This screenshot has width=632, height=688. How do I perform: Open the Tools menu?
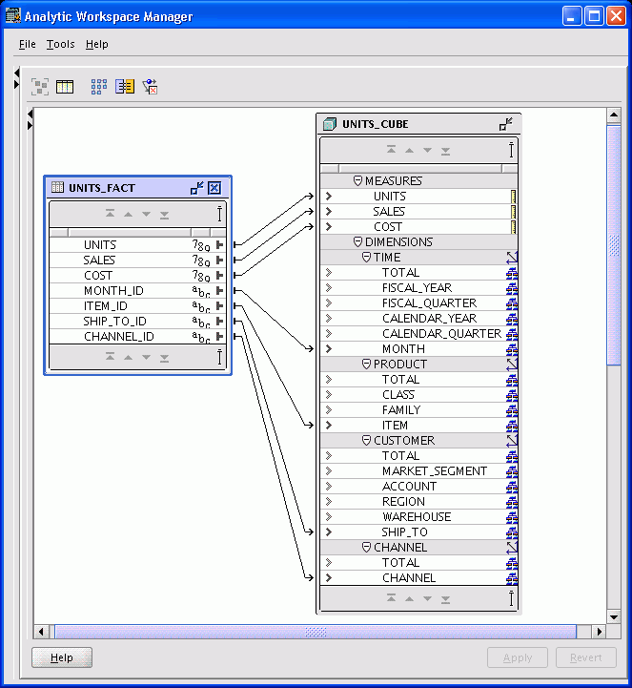coord(60,44)
